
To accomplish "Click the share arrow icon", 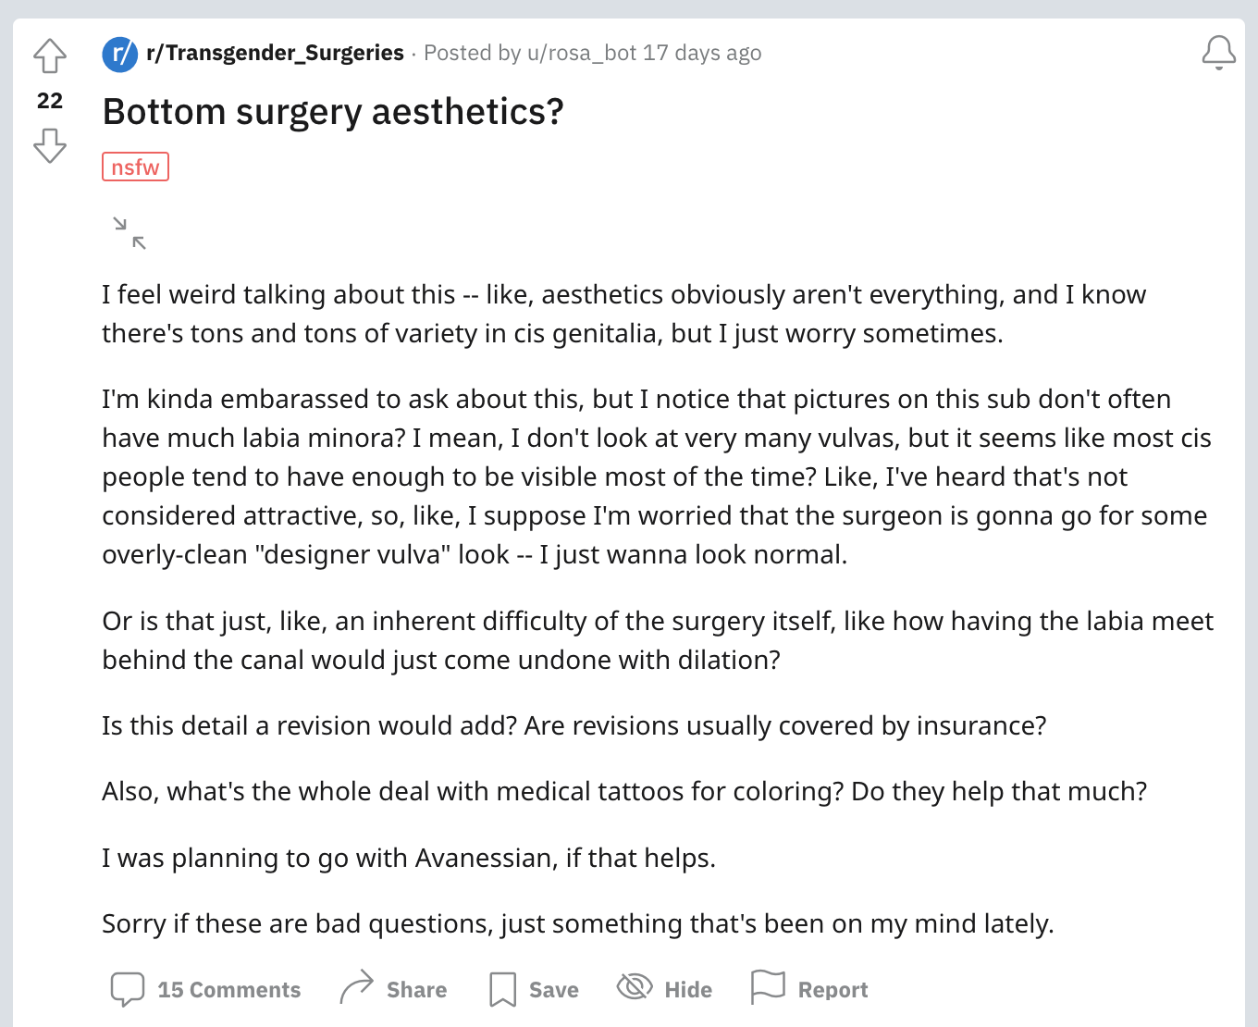I will click(x=356, y=988).
